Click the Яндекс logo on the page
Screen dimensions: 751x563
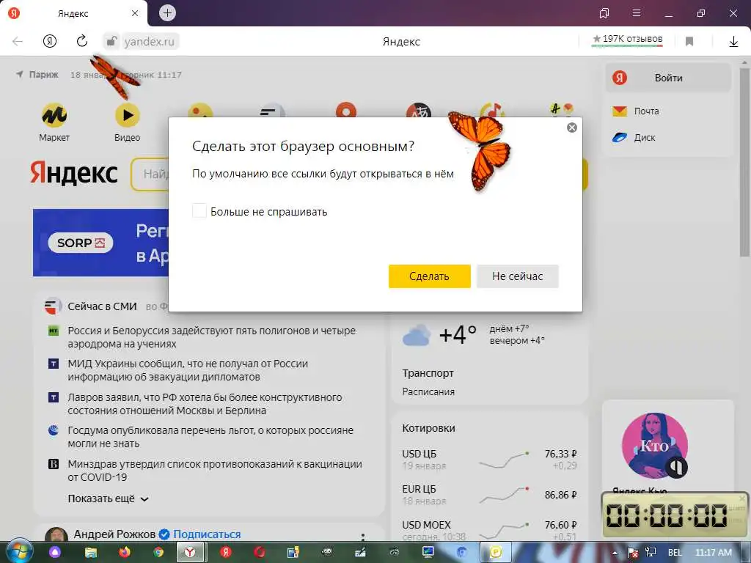coord(74,173)
